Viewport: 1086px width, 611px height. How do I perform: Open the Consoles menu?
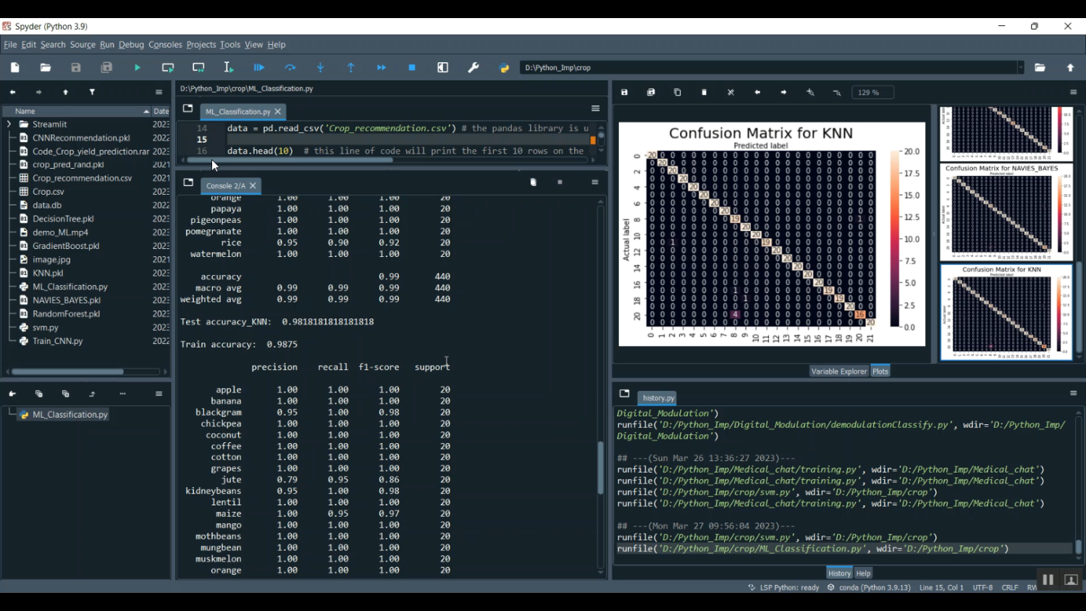click(165, 45)
